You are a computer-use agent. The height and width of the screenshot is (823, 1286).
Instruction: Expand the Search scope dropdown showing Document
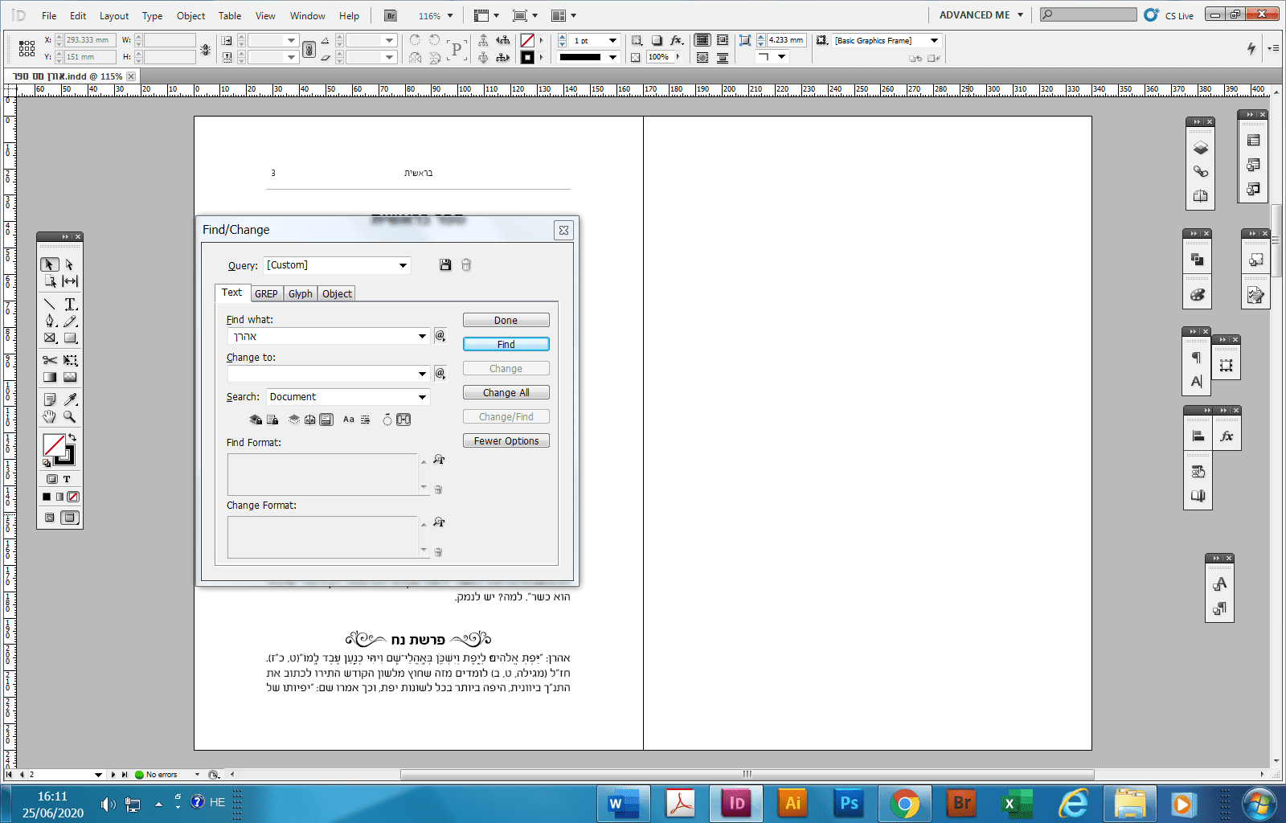coord(422,397)
